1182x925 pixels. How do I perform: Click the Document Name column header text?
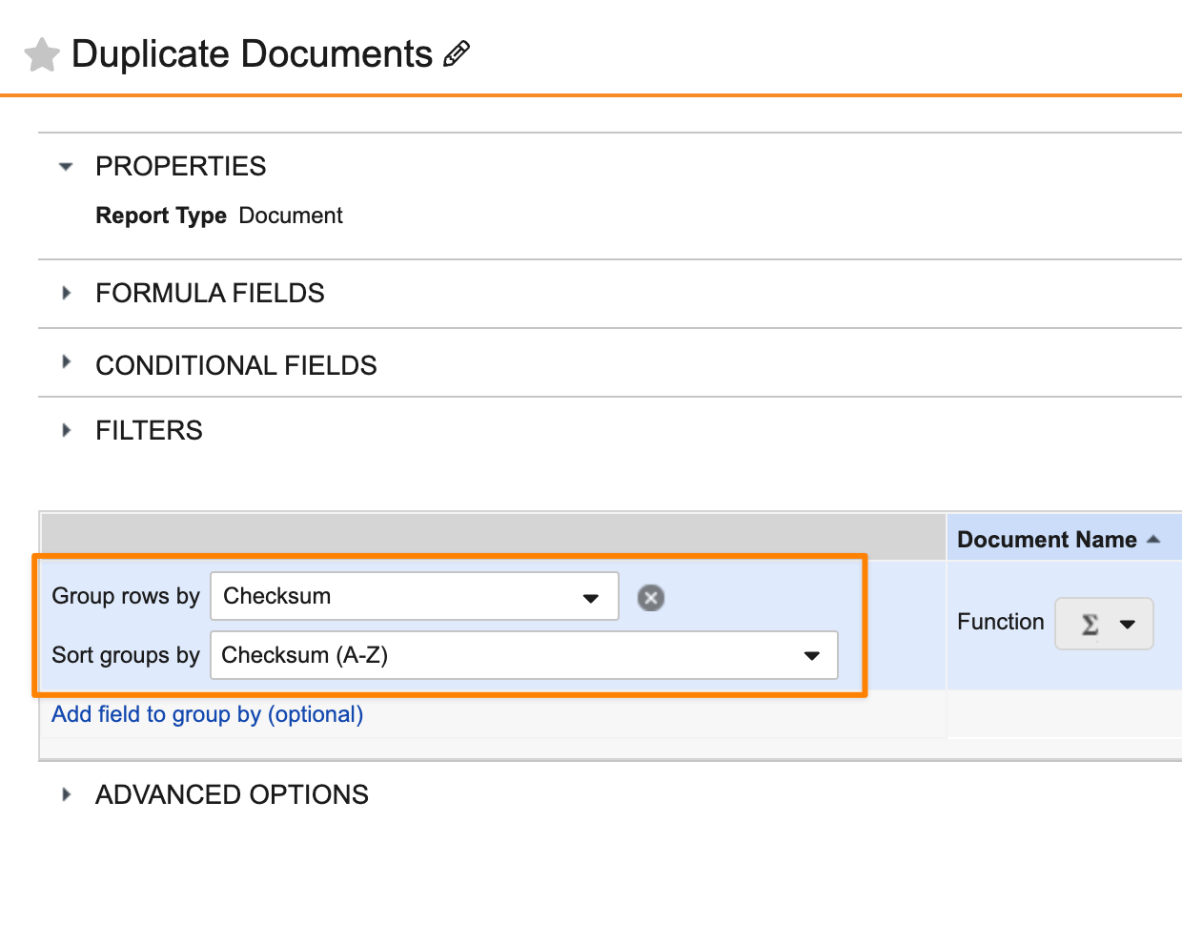(1046, 540)
